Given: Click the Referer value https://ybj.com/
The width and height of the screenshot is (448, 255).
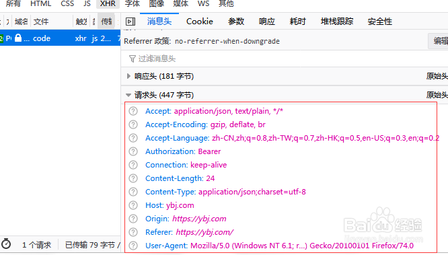Looking at the screenshot, I should tap(204, 232).
